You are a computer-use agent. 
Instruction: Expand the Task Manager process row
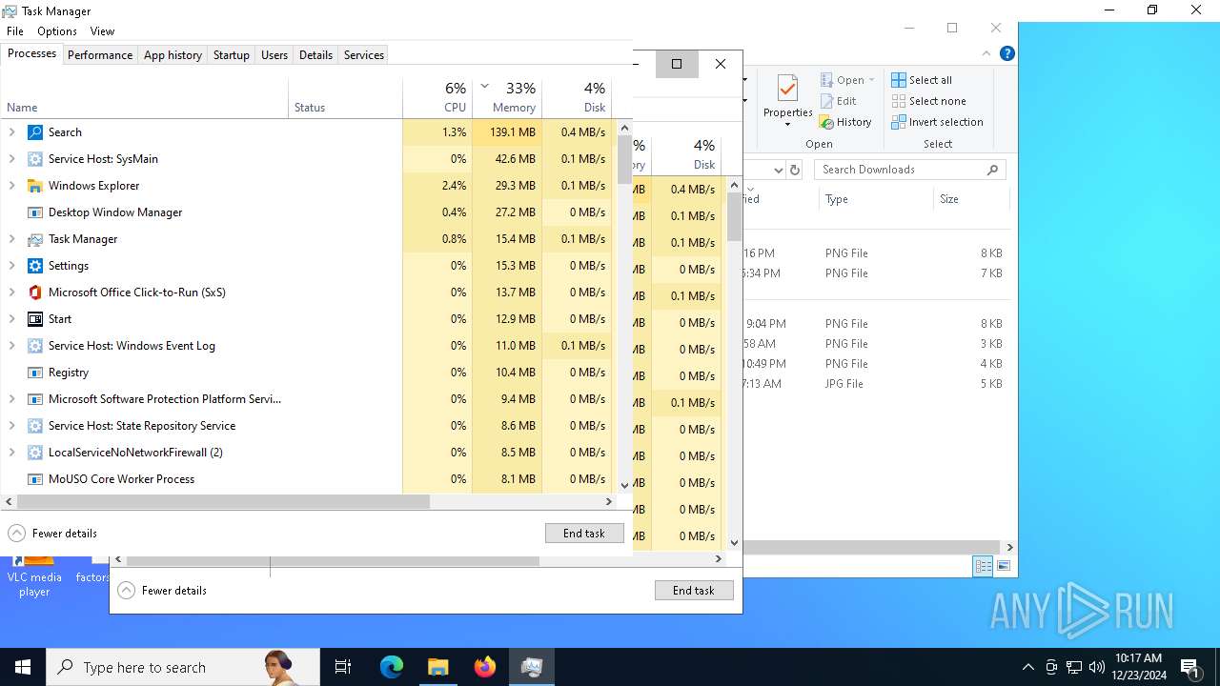pos(12,239)
